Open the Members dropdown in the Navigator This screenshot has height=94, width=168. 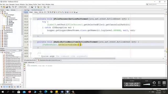[x=6, y=50]
